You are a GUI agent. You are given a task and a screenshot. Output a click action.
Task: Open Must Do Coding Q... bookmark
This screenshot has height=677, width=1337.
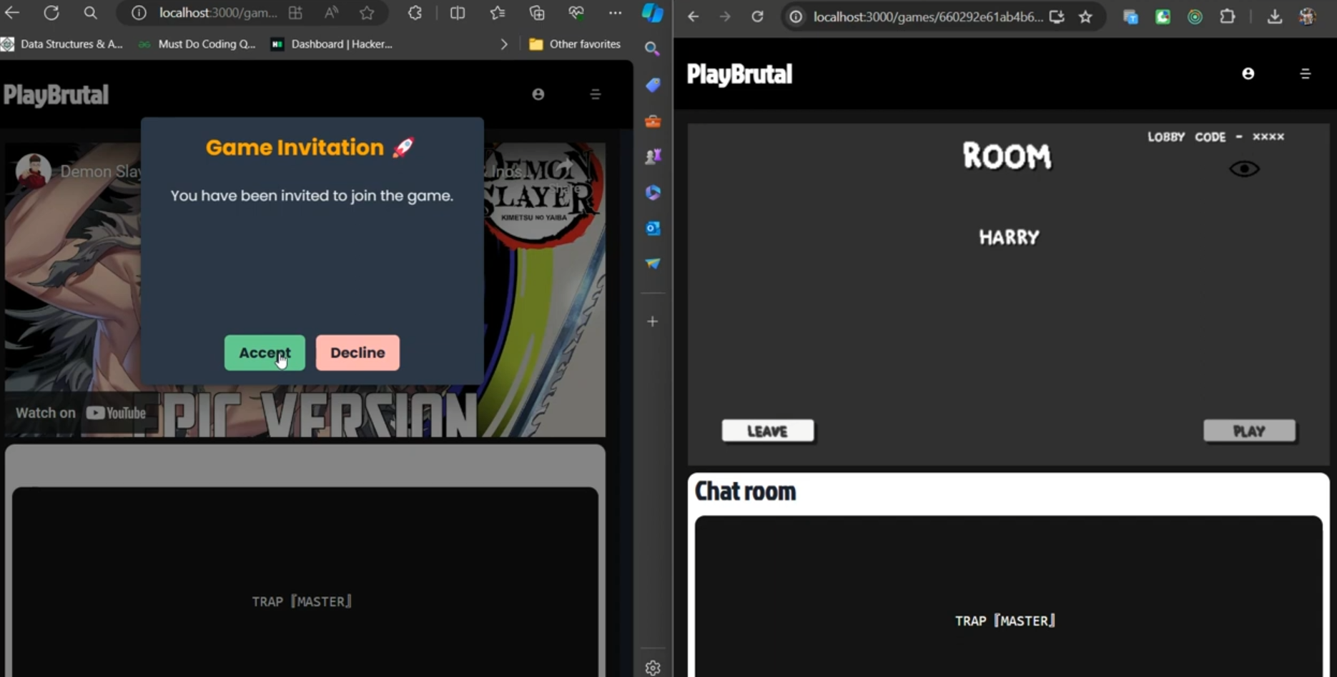click(197, 44)
